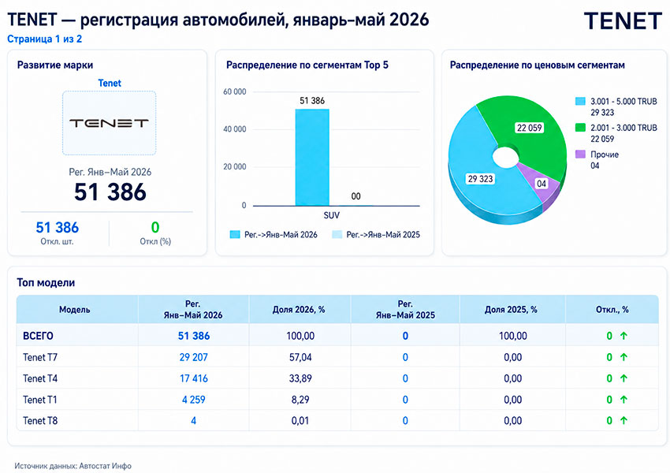Click the 'SUV' axis label

(332, 215)
